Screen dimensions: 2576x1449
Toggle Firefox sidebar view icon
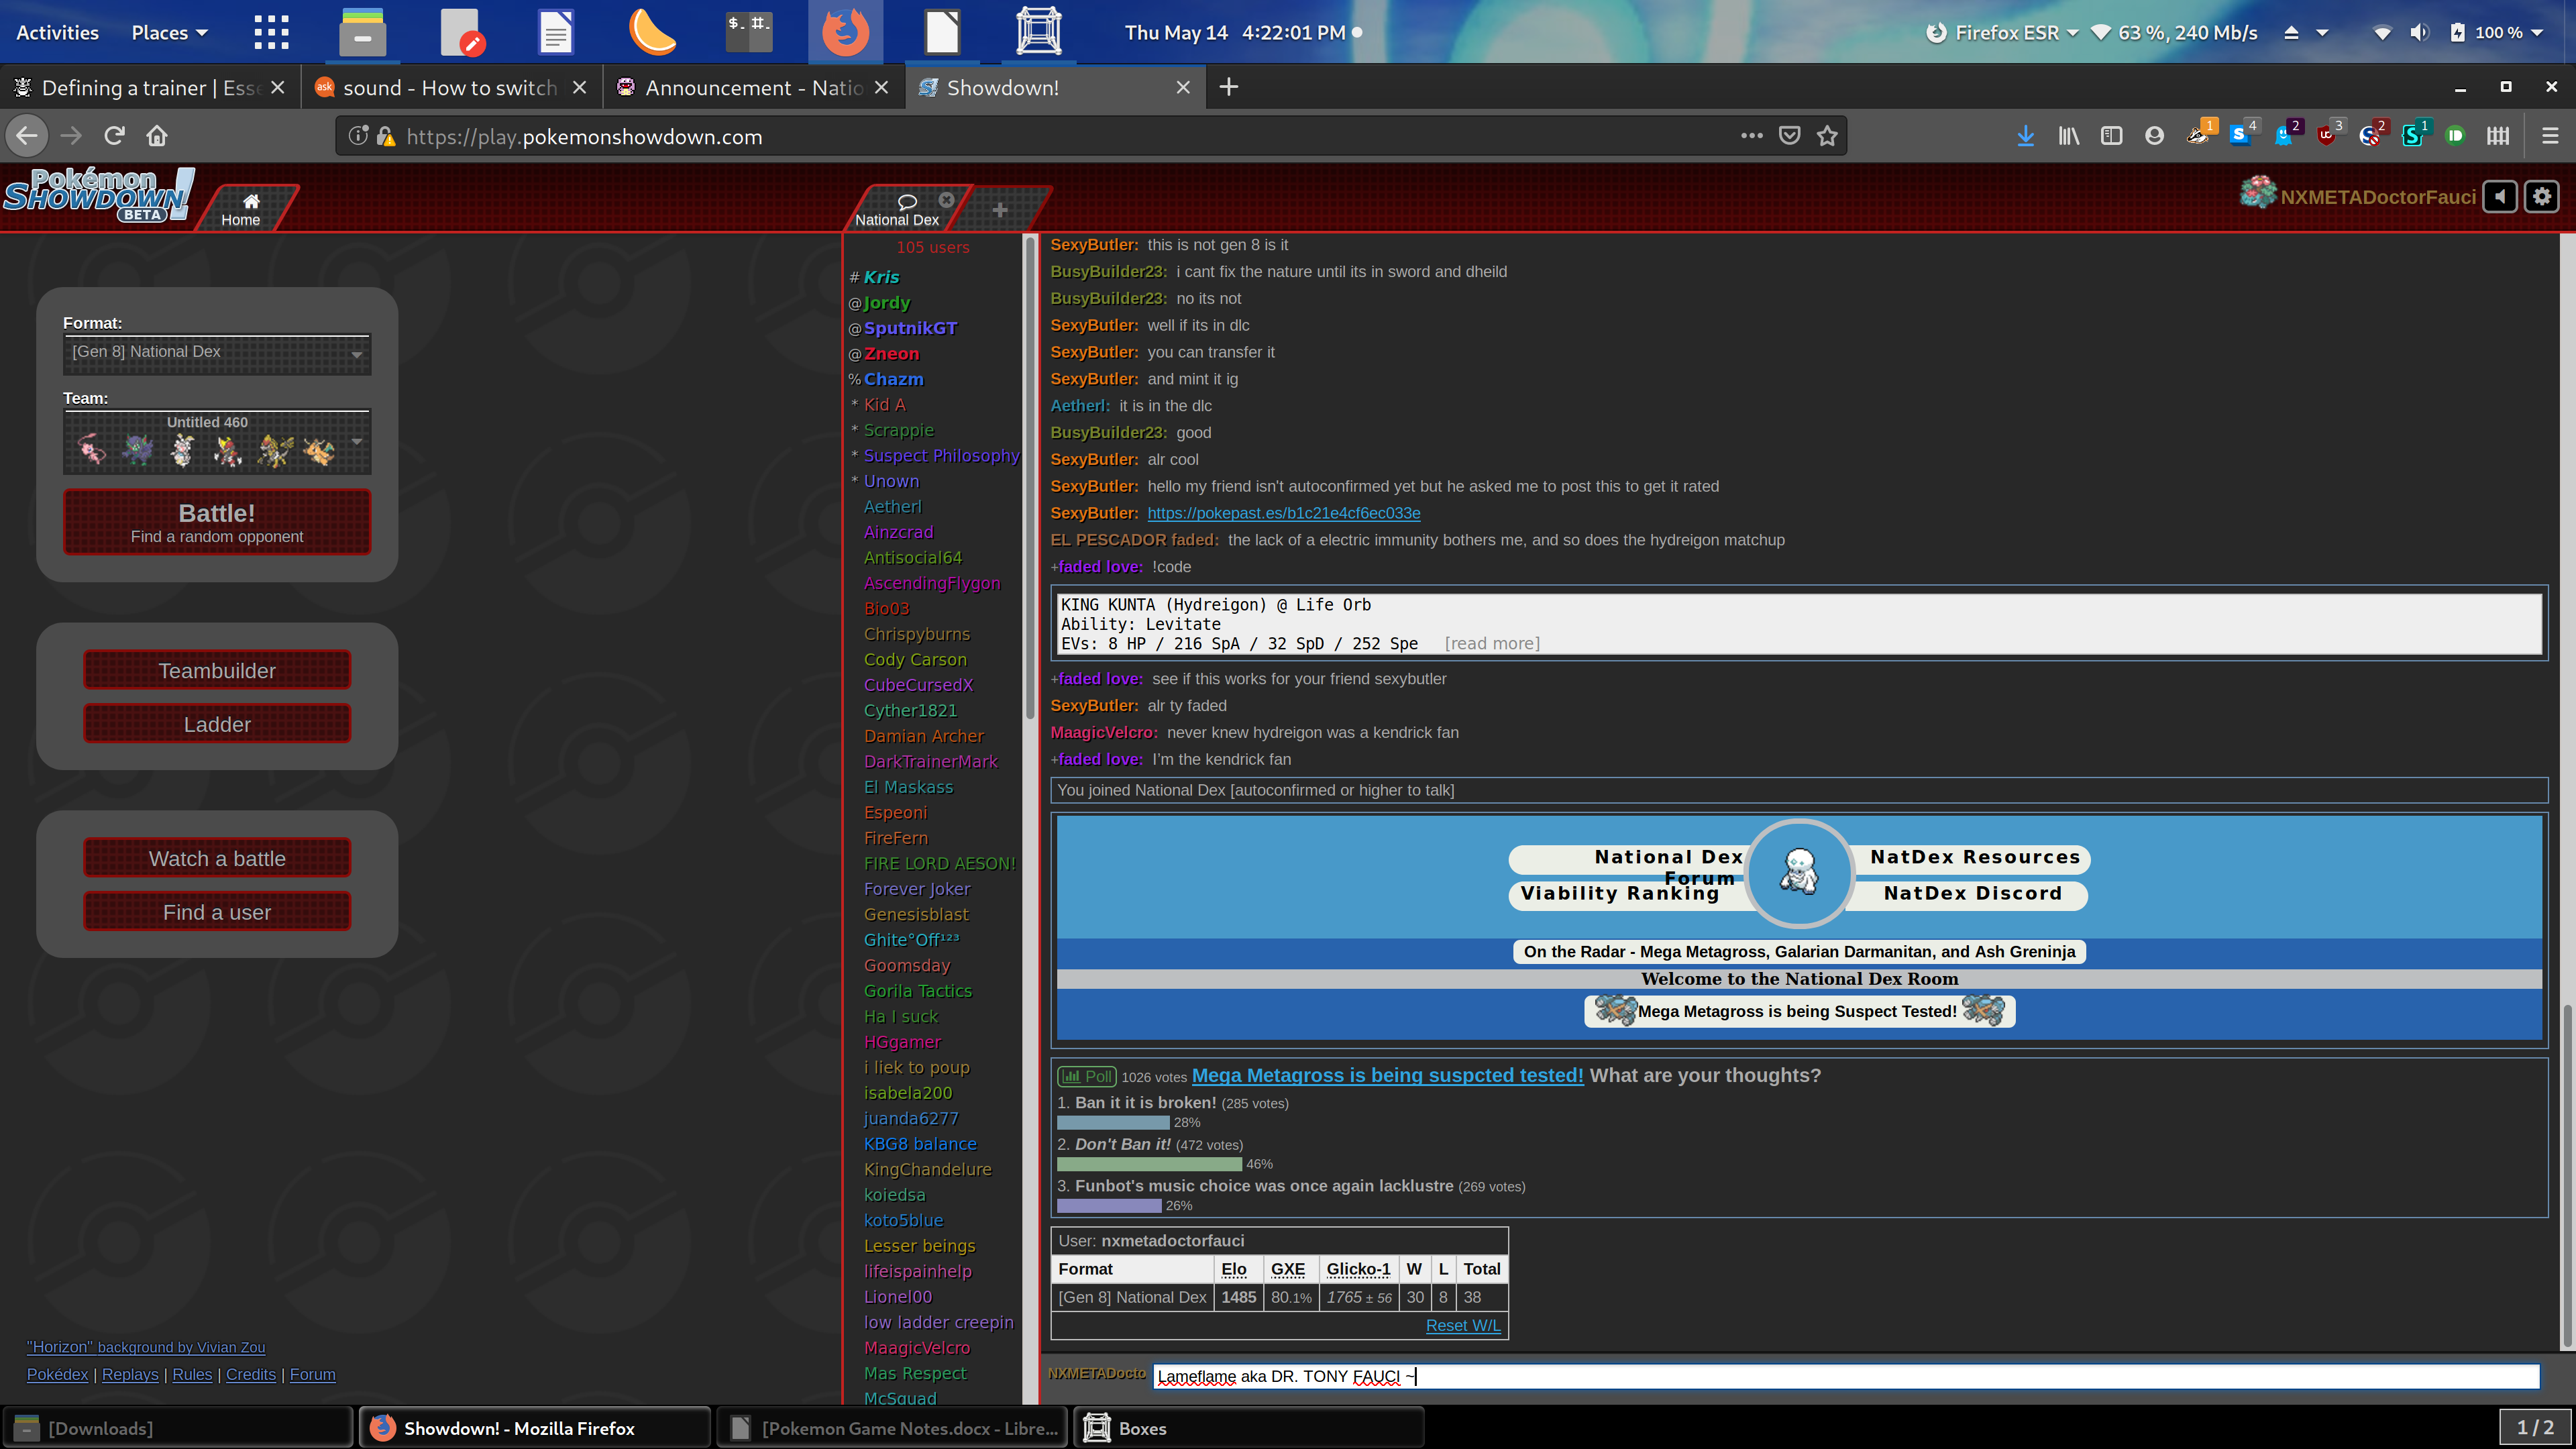tap(2111, 136)
